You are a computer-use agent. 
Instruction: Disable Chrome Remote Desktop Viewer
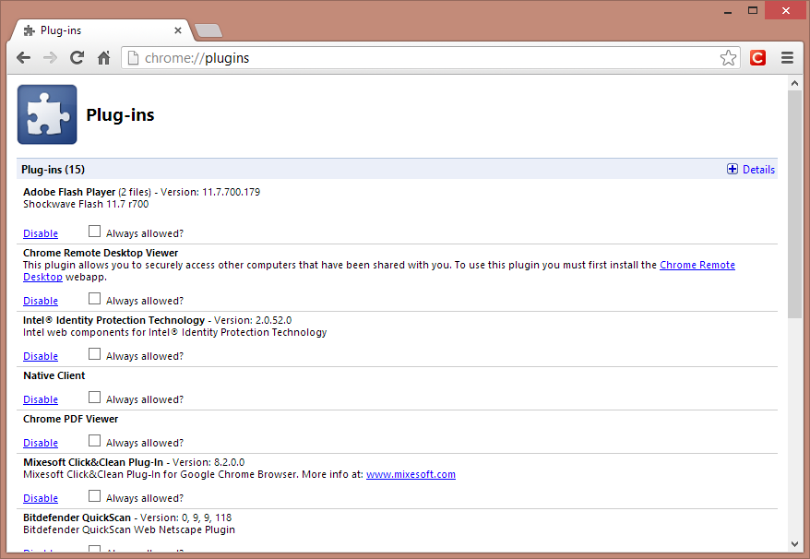pyautogui.click(x=41, y=301)
